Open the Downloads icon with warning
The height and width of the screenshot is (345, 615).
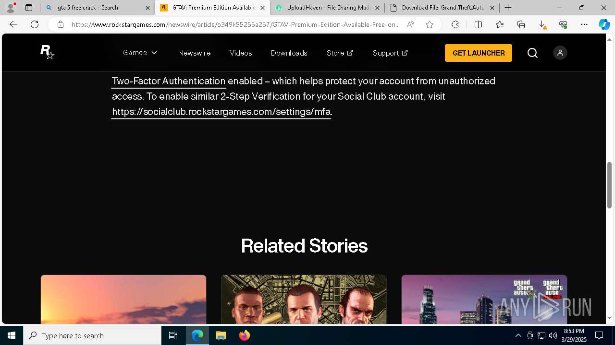click(542, 24)
